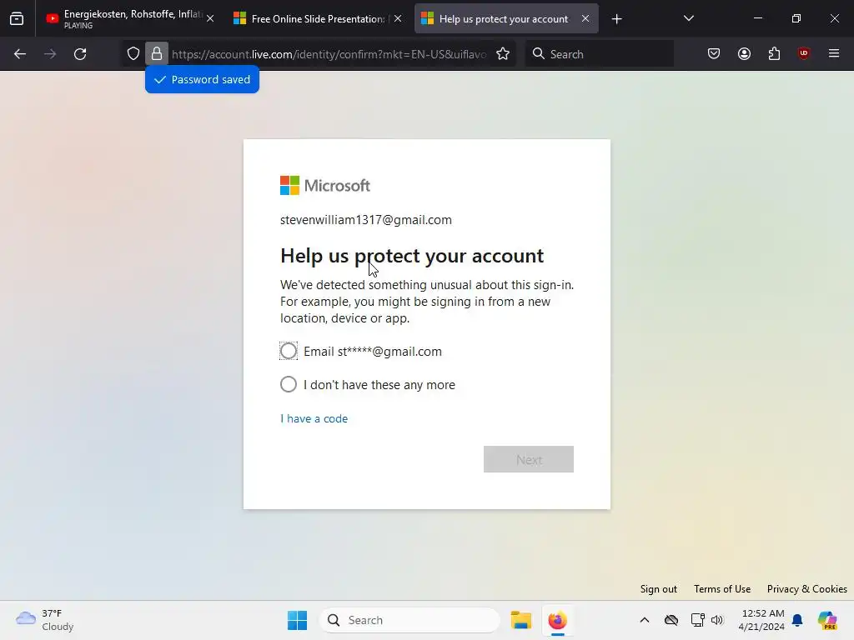Open Firefox View icon in tab bar
The width and height of the screenshot is (854, 640).
pos(17,19)
